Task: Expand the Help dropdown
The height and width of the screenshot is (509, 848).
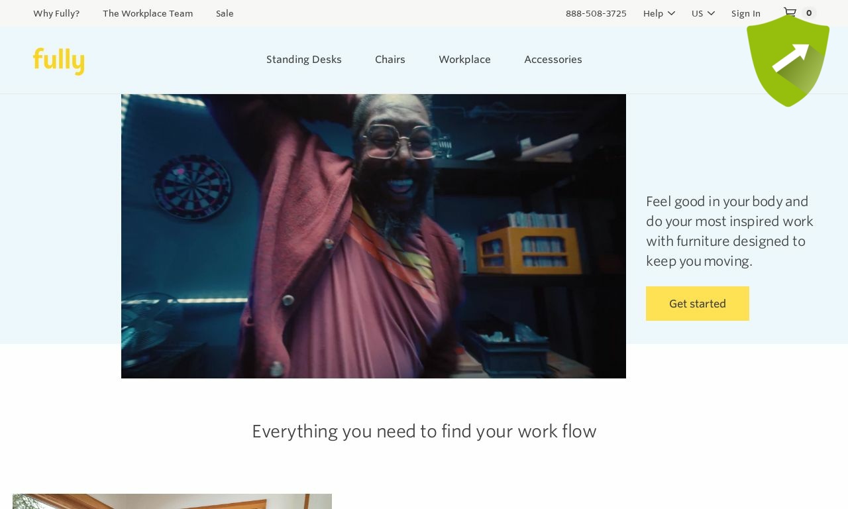Action: pos(659,13)
